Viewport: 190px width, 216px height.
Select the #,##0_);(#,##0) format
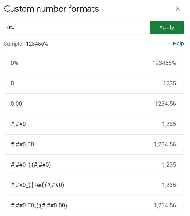[x=31, y=165]
